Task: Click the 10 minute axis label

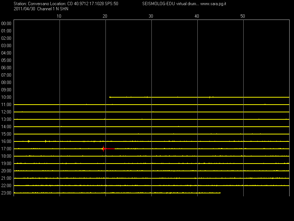Action: tap(59, 16)
